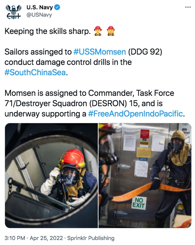Click the red helmet in left photo

pos(73,158)
